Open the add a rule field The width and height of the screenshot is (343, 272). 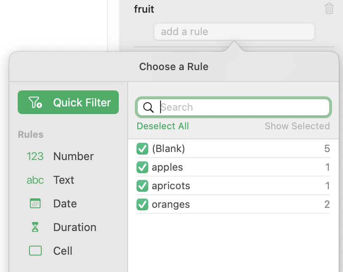point(234,32)
